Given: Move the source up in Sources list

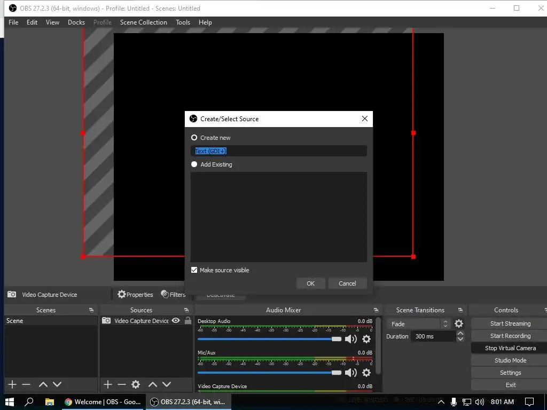Looking at the screenshot, I should click(x=153, y=384).
